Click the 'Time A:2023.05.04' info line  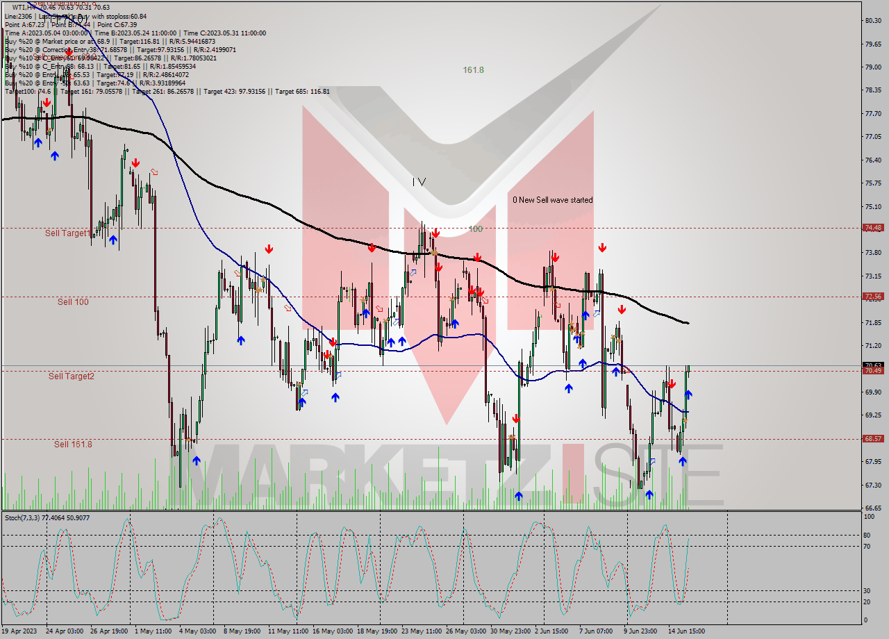135,33
